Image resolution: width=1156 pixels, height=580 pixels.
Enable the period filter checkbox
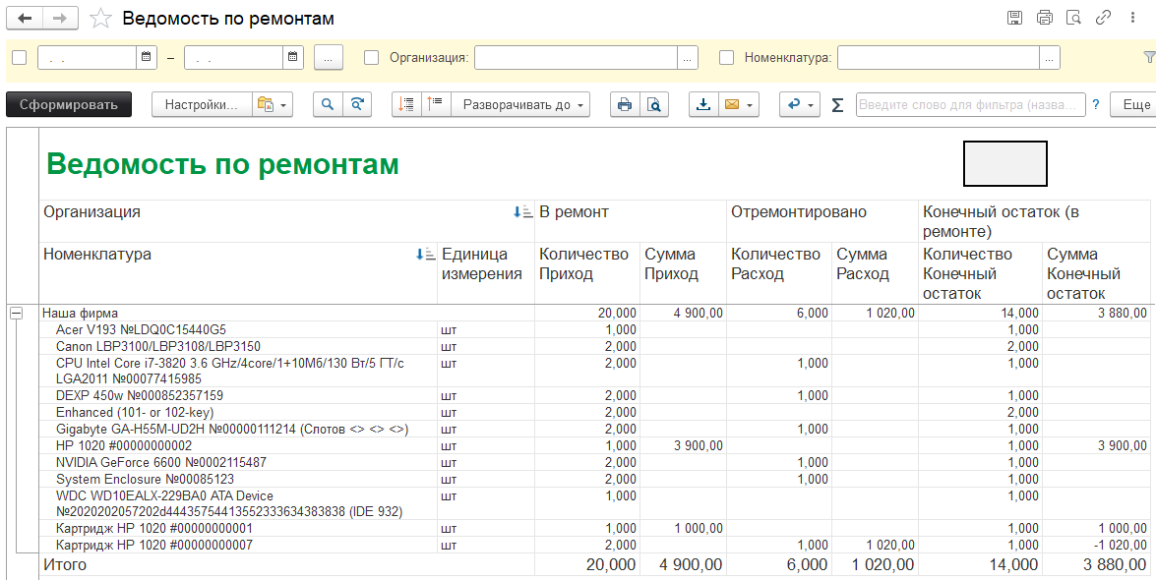tap(19, 57)
